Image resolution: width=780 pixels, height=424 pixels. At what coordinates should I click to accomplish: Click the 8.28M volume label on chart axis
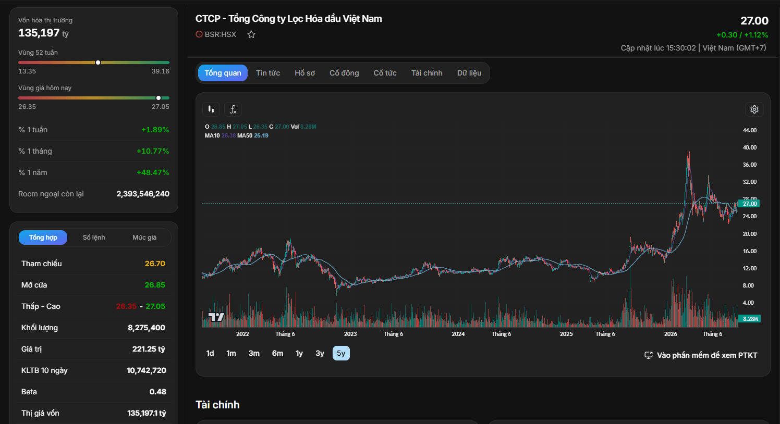[x=750, y=319]
